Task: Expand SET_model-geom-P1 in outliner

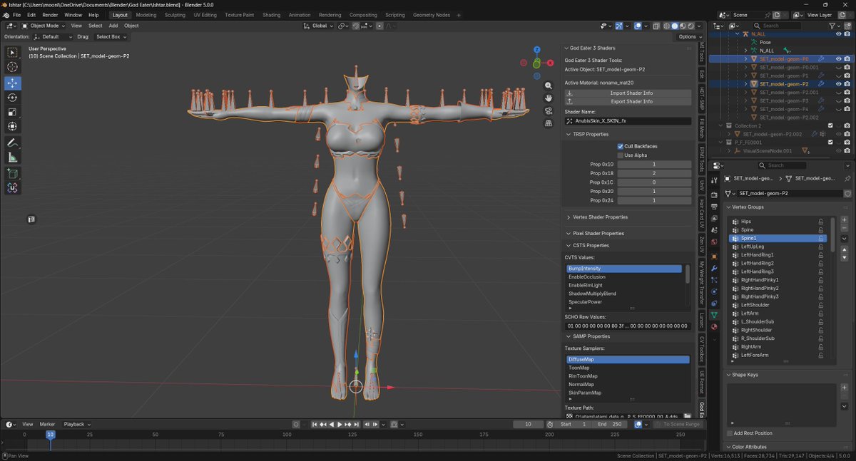Action: pyautogui.click(x=746, y=75)
